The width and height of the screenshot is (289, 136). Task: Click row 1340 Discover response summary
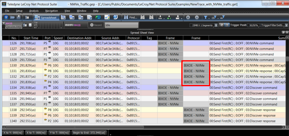pyautogui.click(x=243, y=121)
